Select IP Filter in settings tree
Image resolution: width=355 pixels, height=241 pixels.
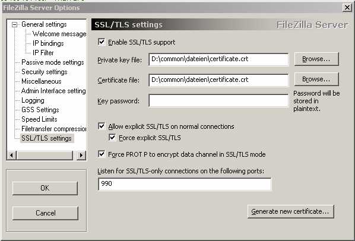pos(43,53)
